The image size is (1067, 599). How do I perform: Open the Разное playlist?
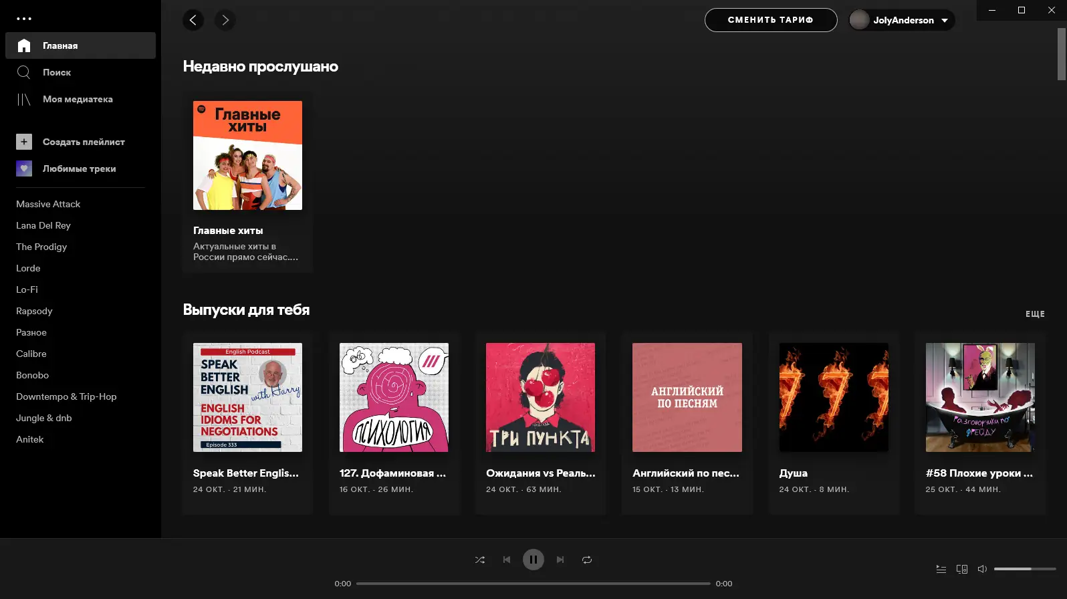pos(31,332)
